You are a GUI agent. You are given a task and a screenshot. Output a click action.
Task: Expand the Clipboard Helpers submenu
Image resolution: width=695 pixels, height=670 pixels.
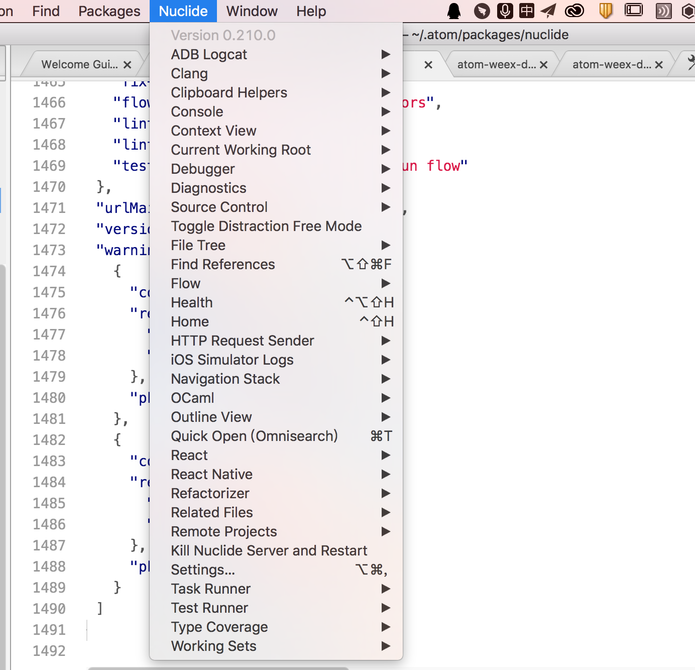click(x=276, y=92)
